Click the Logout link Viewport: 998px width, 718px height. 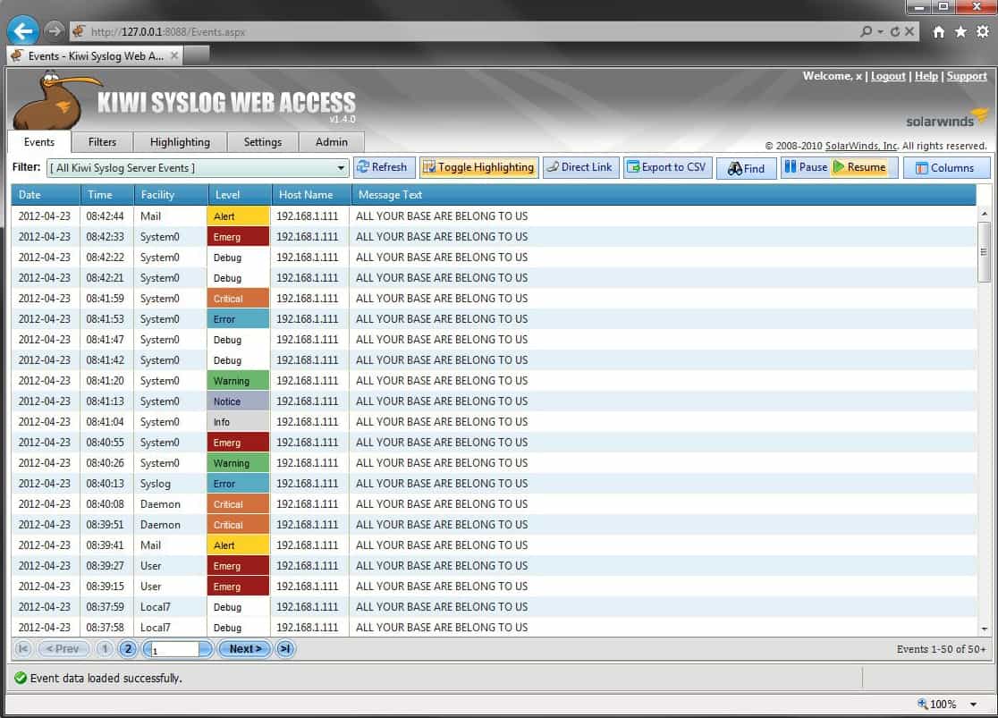[888, 76]
